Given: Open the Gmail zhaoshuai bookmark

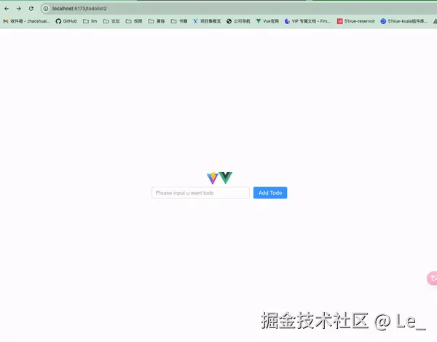Looking at the screenshot, I should pos(26,21).
